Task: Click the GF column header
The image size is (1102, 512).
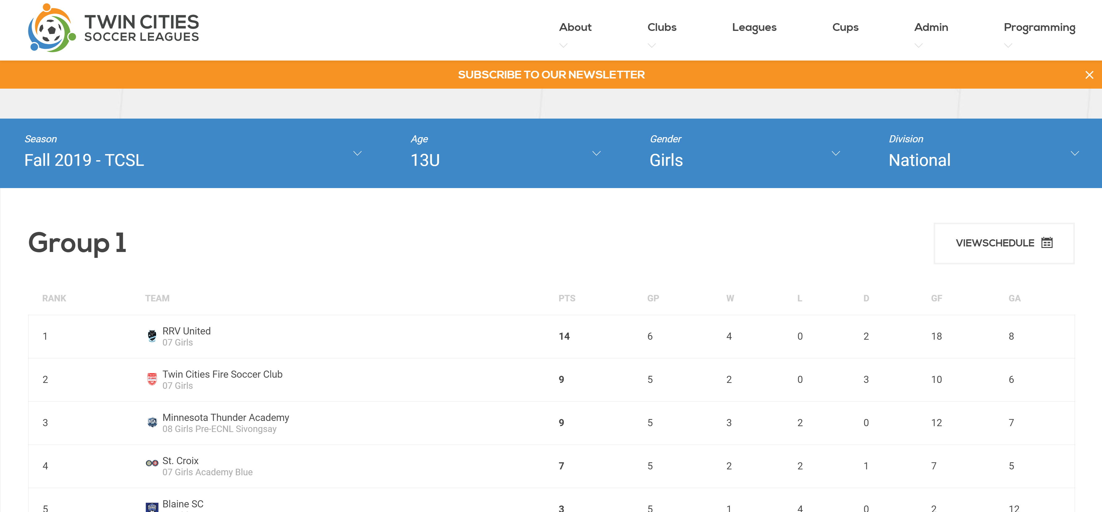Action: click(936, 298)
